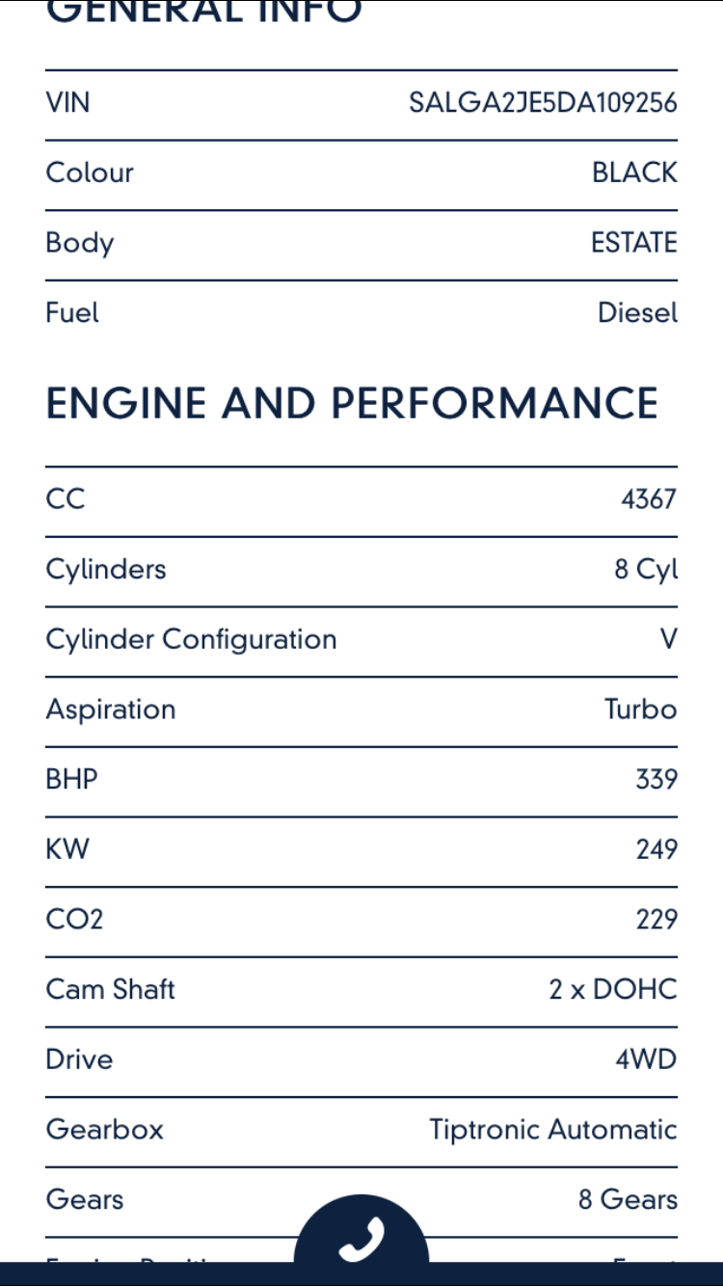Select the CC value 4367

[x=649, y=499]
